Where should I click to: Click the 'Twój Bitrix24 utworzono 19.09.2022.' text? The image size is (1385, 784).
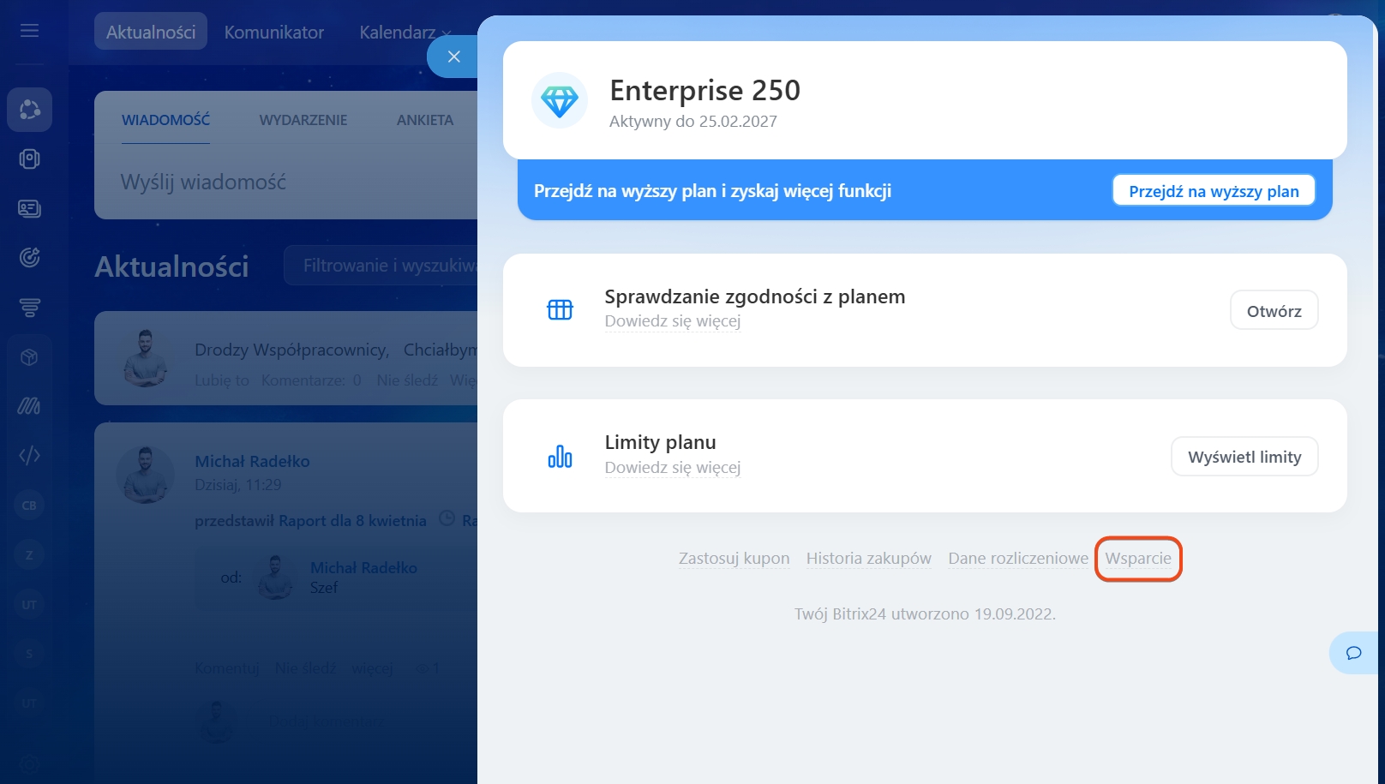pyautogui.click(x=925, y=614)
